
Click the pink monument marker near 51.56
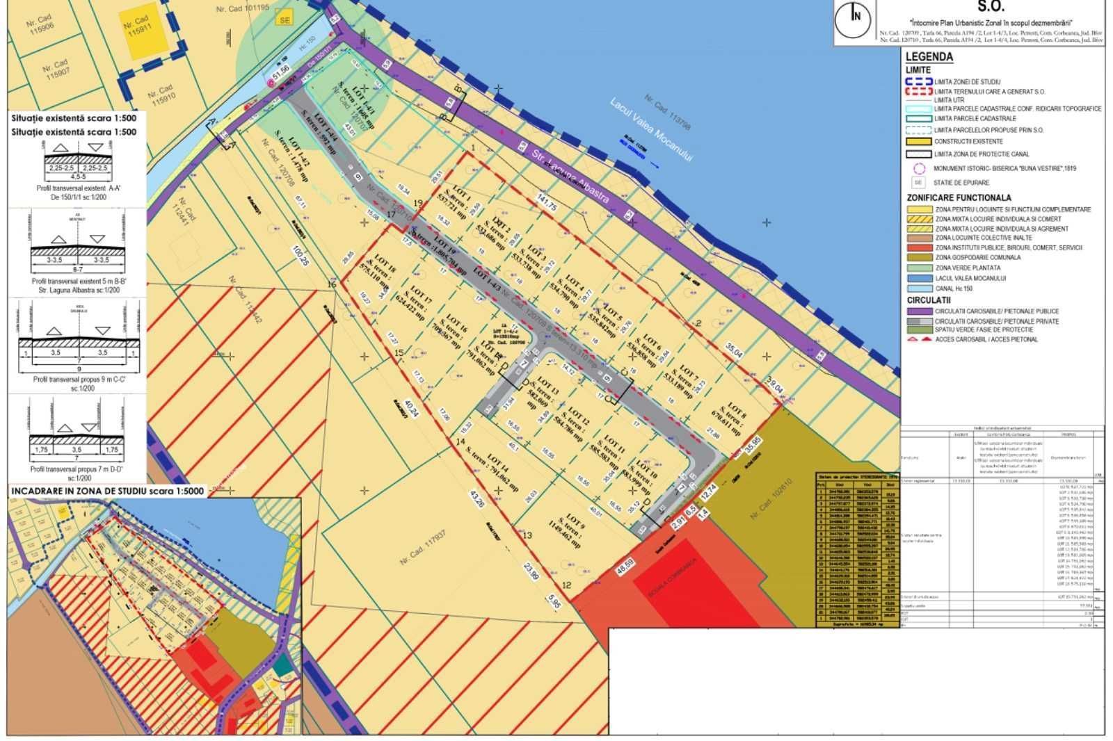271,83
